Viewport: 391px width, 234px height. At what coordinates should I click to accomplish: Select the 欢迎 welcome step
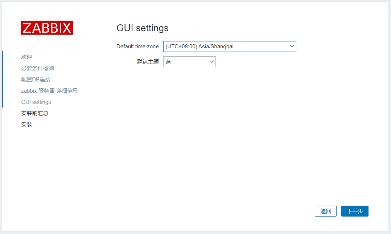26,57
